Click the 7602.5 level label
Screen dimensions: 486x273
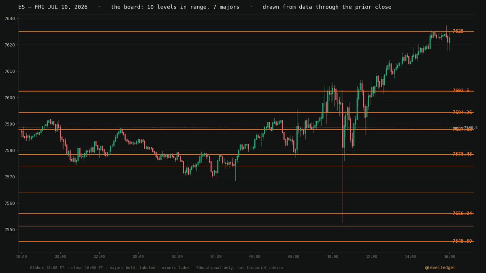[x=461, y=91]
